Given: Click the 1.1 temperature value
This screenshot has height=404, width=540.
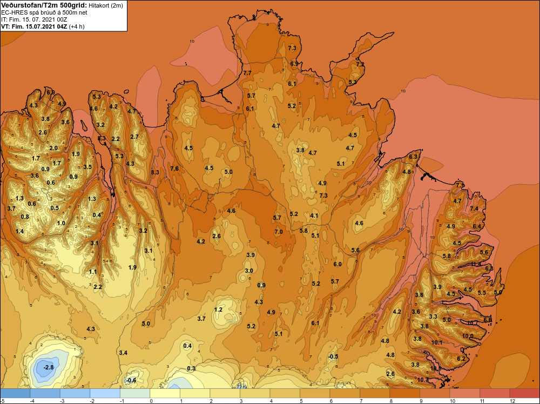Looking at the screenshot, I should coord(93,272).
